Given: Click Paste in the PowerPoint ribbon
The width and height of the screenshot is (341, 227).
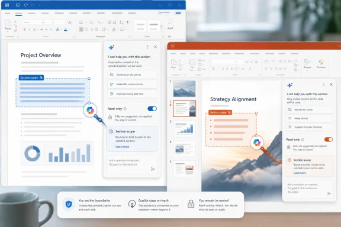Looking at the screenshot, I should (x=173, y=64).
